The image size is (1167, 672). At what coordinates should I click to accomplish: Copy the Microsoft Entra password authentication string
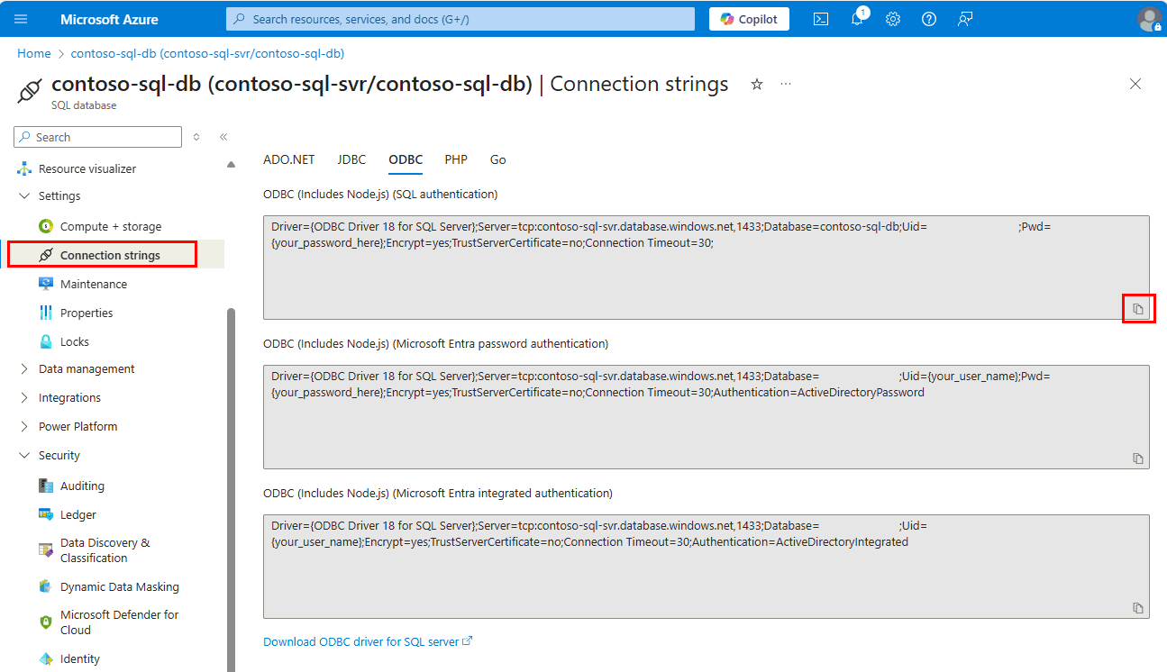point(1137,458)
